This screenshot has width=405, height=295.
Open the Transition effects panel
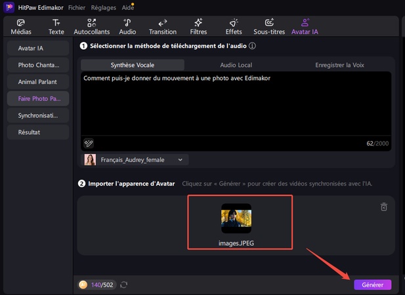[x=163, y=26]
